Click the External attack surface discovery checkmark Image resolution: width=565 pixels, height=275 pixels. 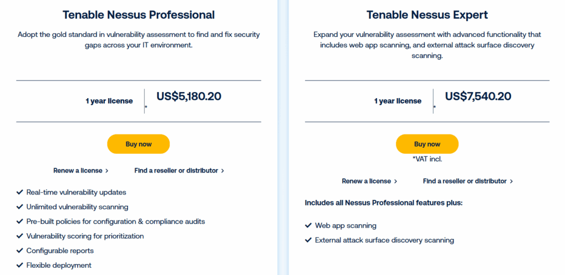pos(308,240)
